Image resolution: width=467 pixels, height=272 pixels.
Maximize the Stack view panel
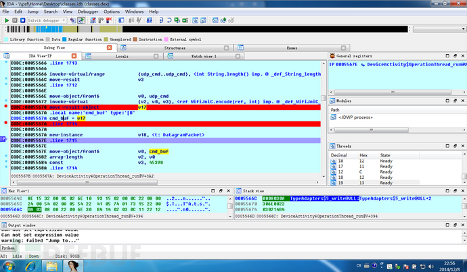click(447, 191)
